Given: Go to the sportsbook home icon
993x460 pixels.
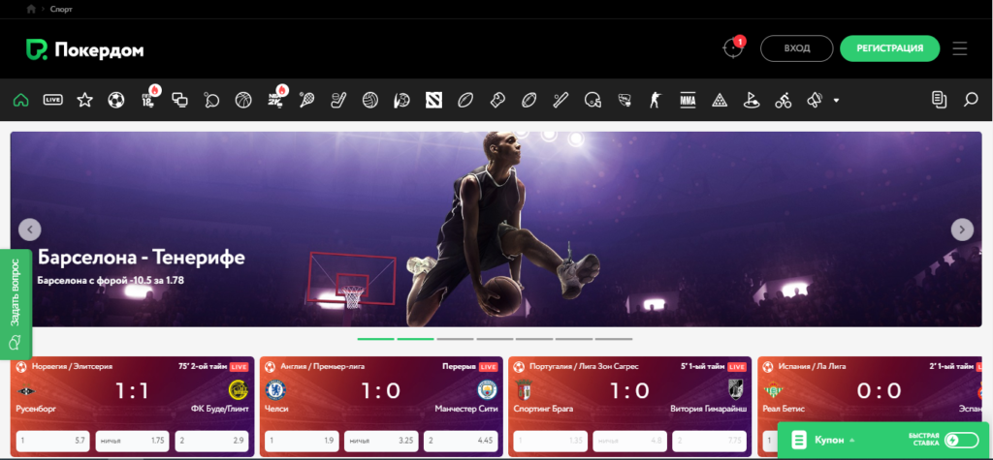Looking at the screenshot, I should 21,100.
